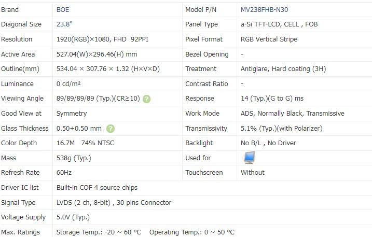Image resolution: width=372 pixels, height=237 pixels.
Task: Select the voltage supply value 5.0V (Typ.)
Action: [73, 217]
